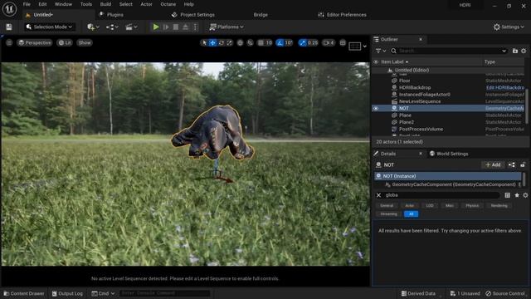Image resolution: width=531 pixels, height=299 pixels.
Task: Open the Tools menu
Action: (x=86, y=4)
